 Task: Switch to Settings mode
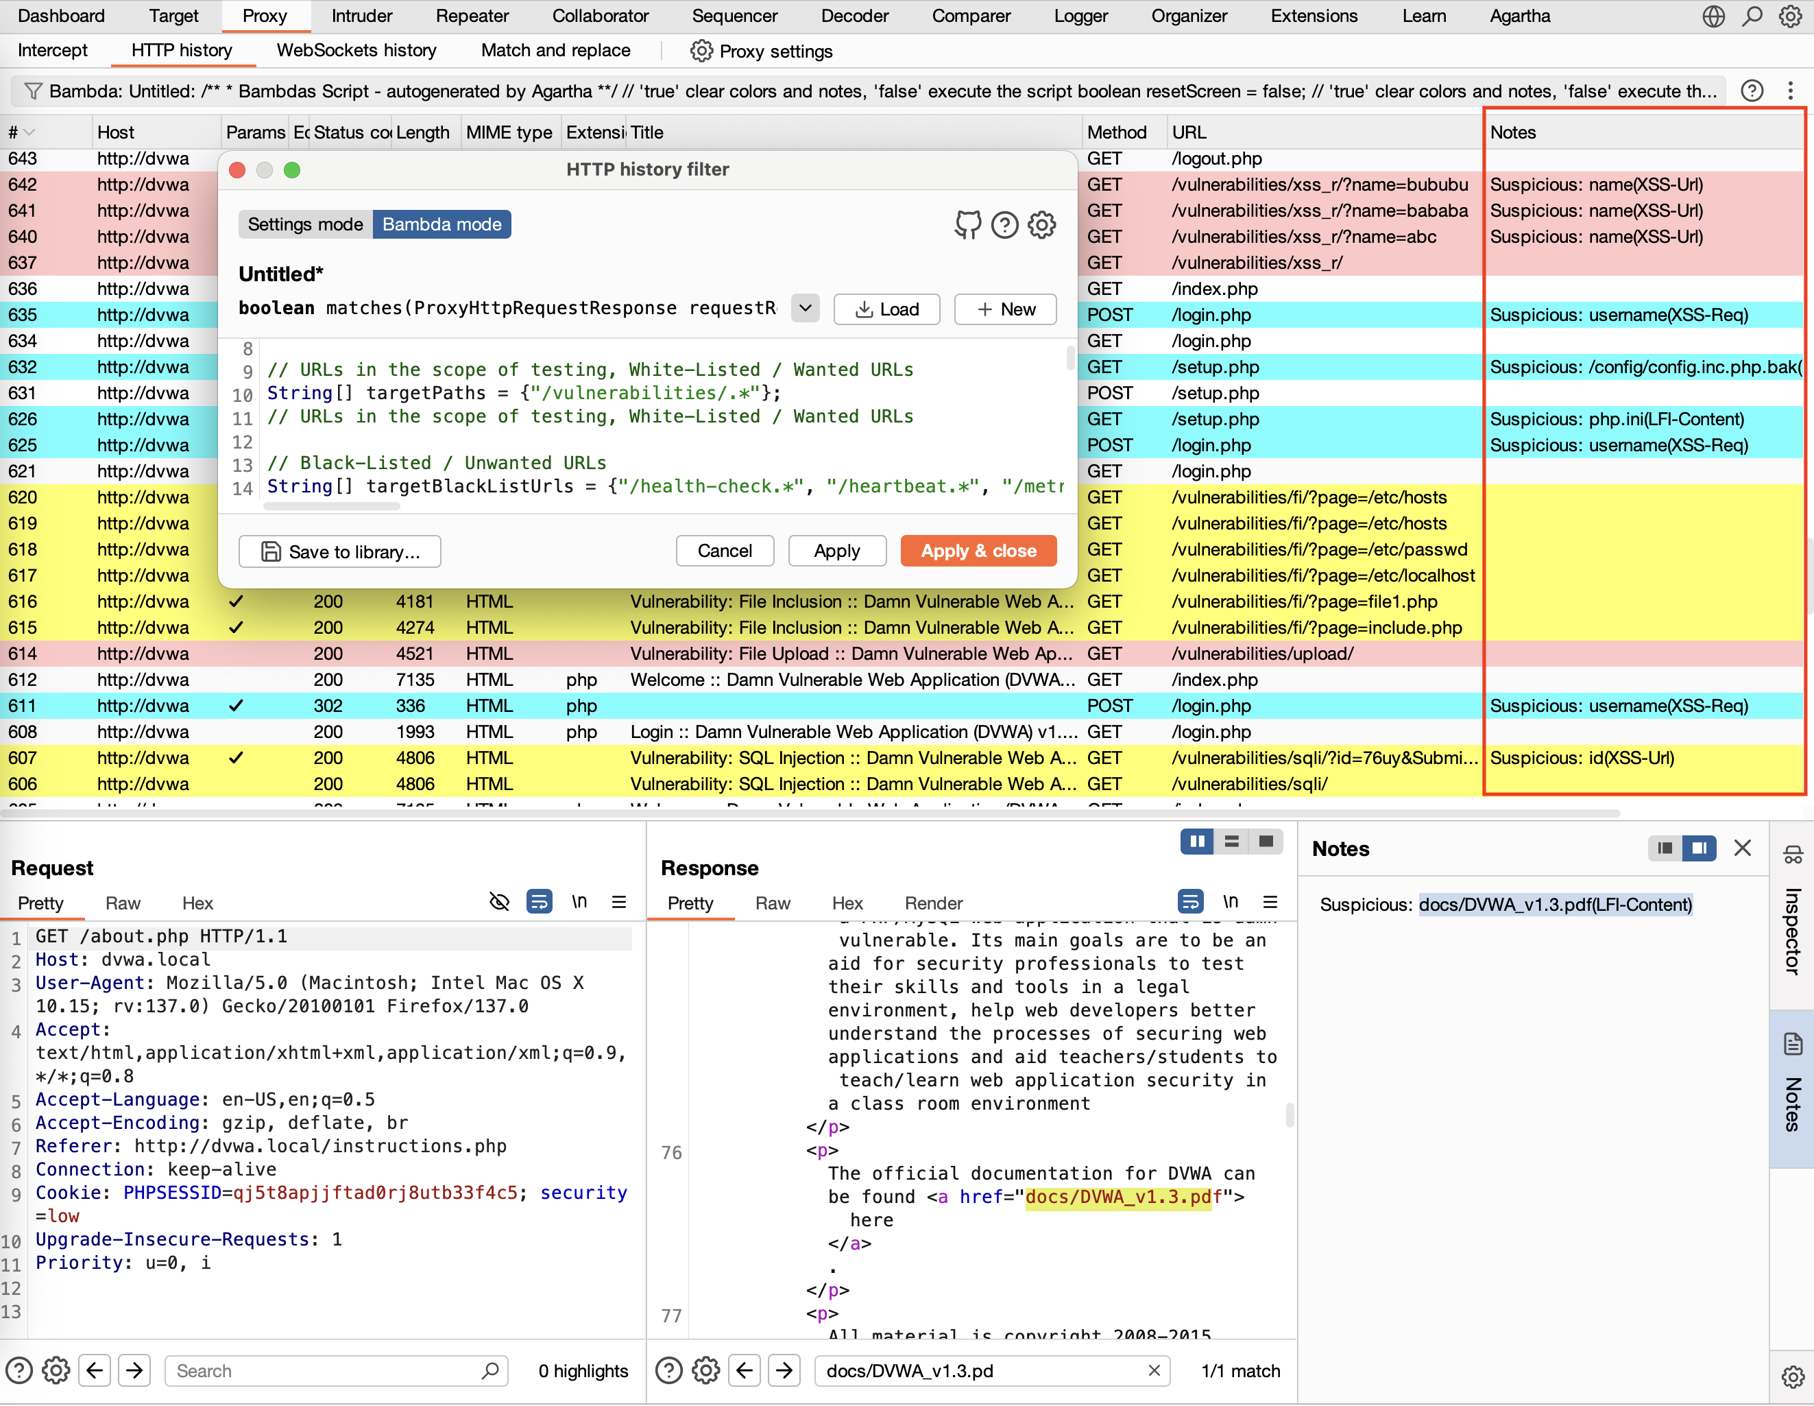[305, 224]
